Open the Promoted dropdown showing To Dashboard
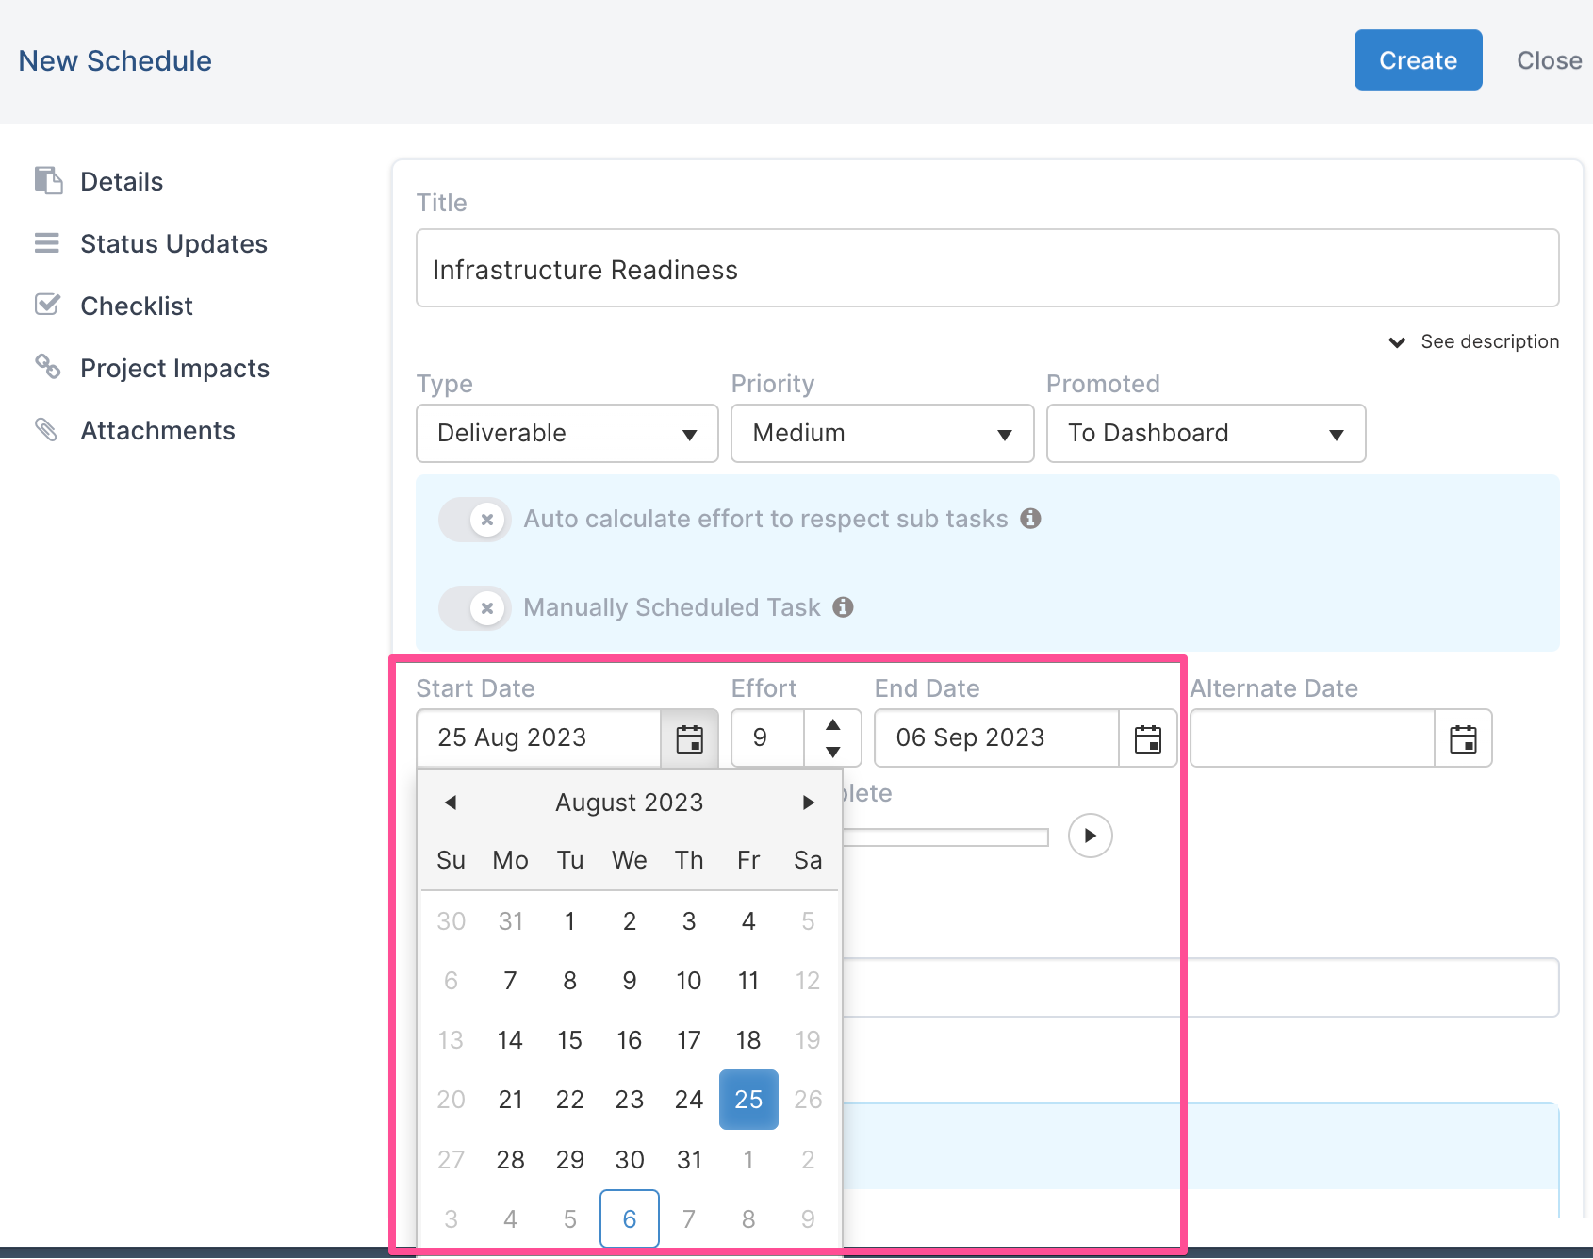The height and width of the screenshot is (1259, 1593). (1207, 434)
